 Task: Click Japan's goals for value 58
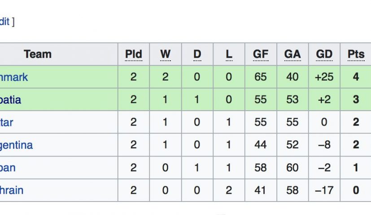(x=261, y=168)
